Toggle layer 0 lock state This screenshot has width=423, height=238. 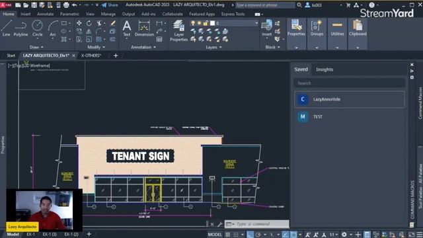[x=206, y=23]
